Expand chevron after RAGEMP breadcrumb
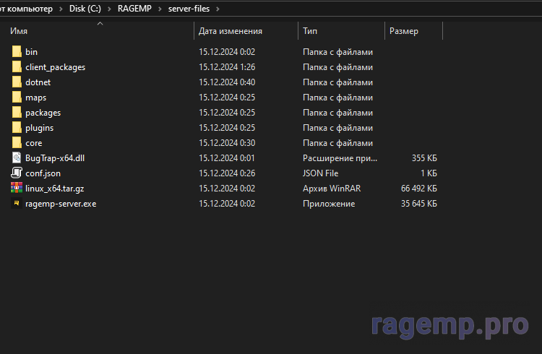The image size is (542, 354). coord(160,9)
